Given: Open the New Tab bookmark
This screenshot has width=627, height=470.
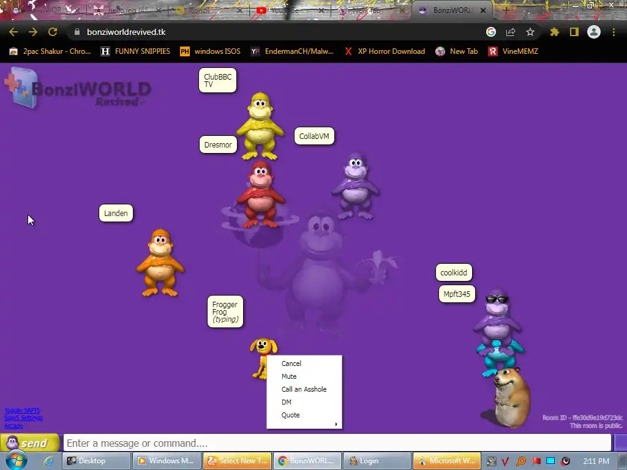Looking at the screenshot, I should click(457, 51).
